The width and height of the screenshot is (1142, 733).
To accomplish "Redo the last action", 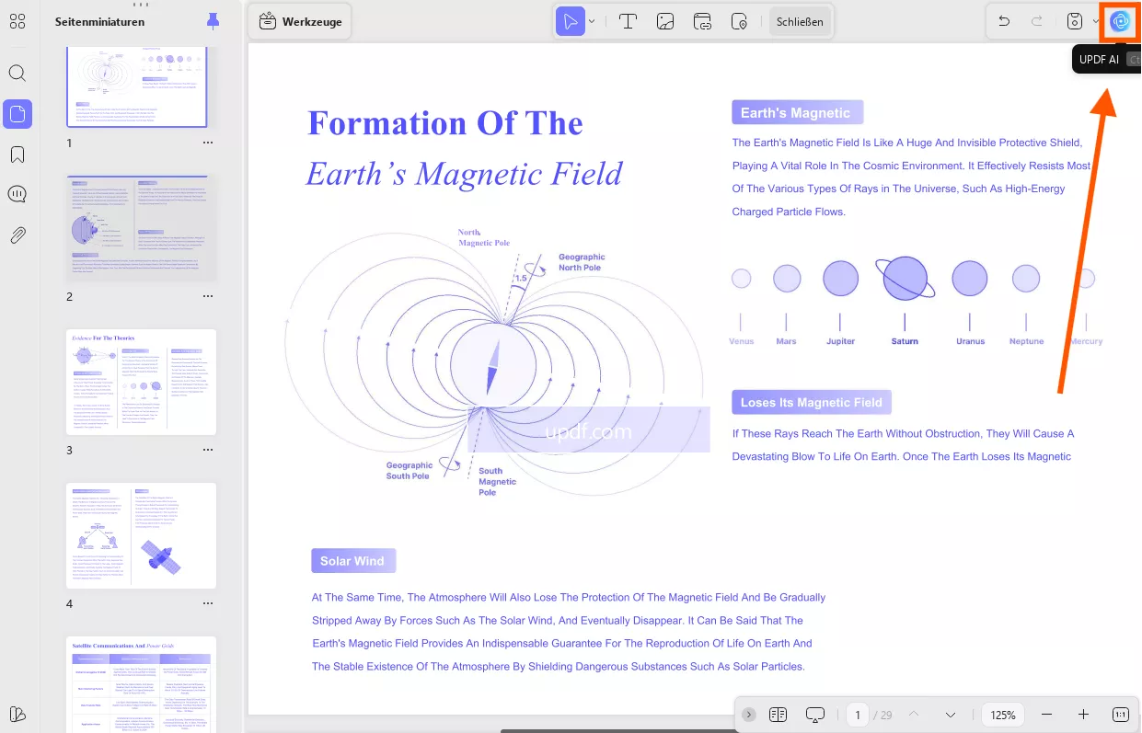I will [x=1037, y=21].
